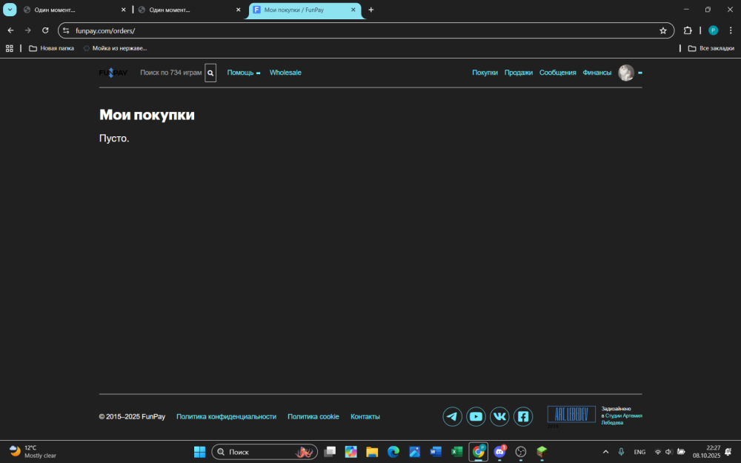The width and height of the screenshot is (741, 463).
Task: Open Мойка из нержаве... bookmark
Action: pos(115,48)
